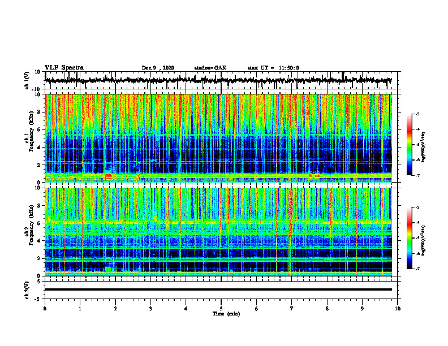
Task: Click the "7" tick on the time axis
Action: 292,309
